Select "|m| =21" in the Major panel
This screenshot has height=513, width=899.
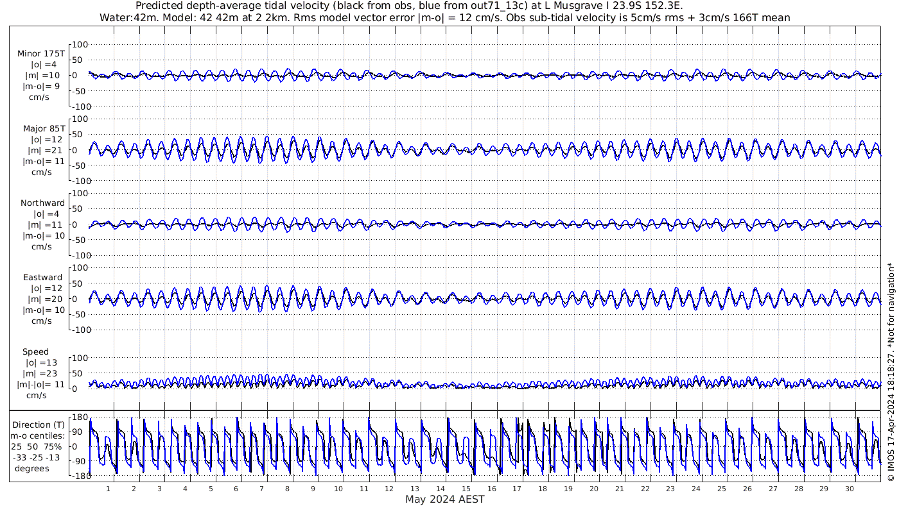coord(44,150)
